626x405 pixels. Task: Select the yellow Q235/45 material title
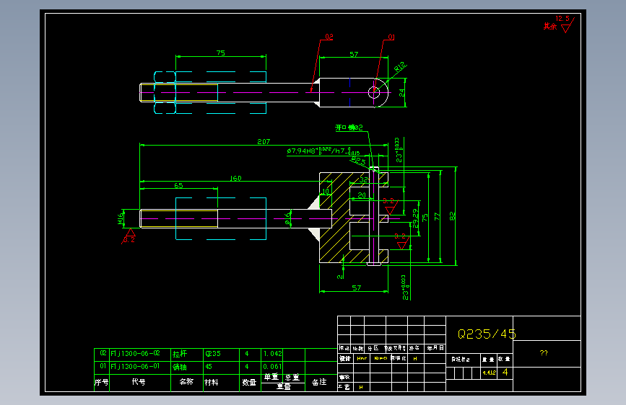[487, 334]
